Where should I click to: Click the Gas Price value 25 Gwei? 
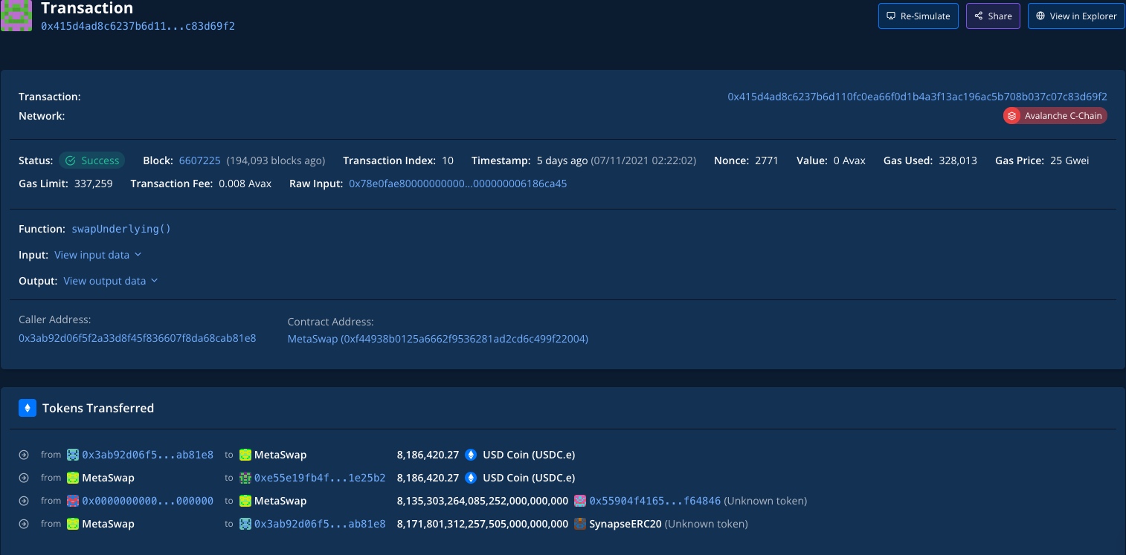pos(1069,160)
